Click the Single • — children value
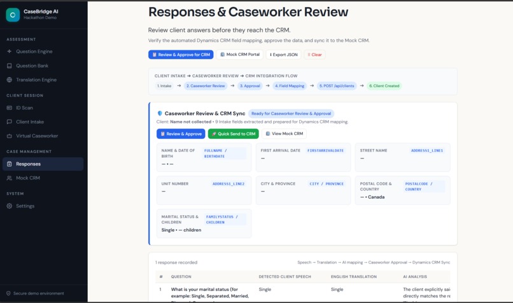The image size is (513, 303). [181, 230]
